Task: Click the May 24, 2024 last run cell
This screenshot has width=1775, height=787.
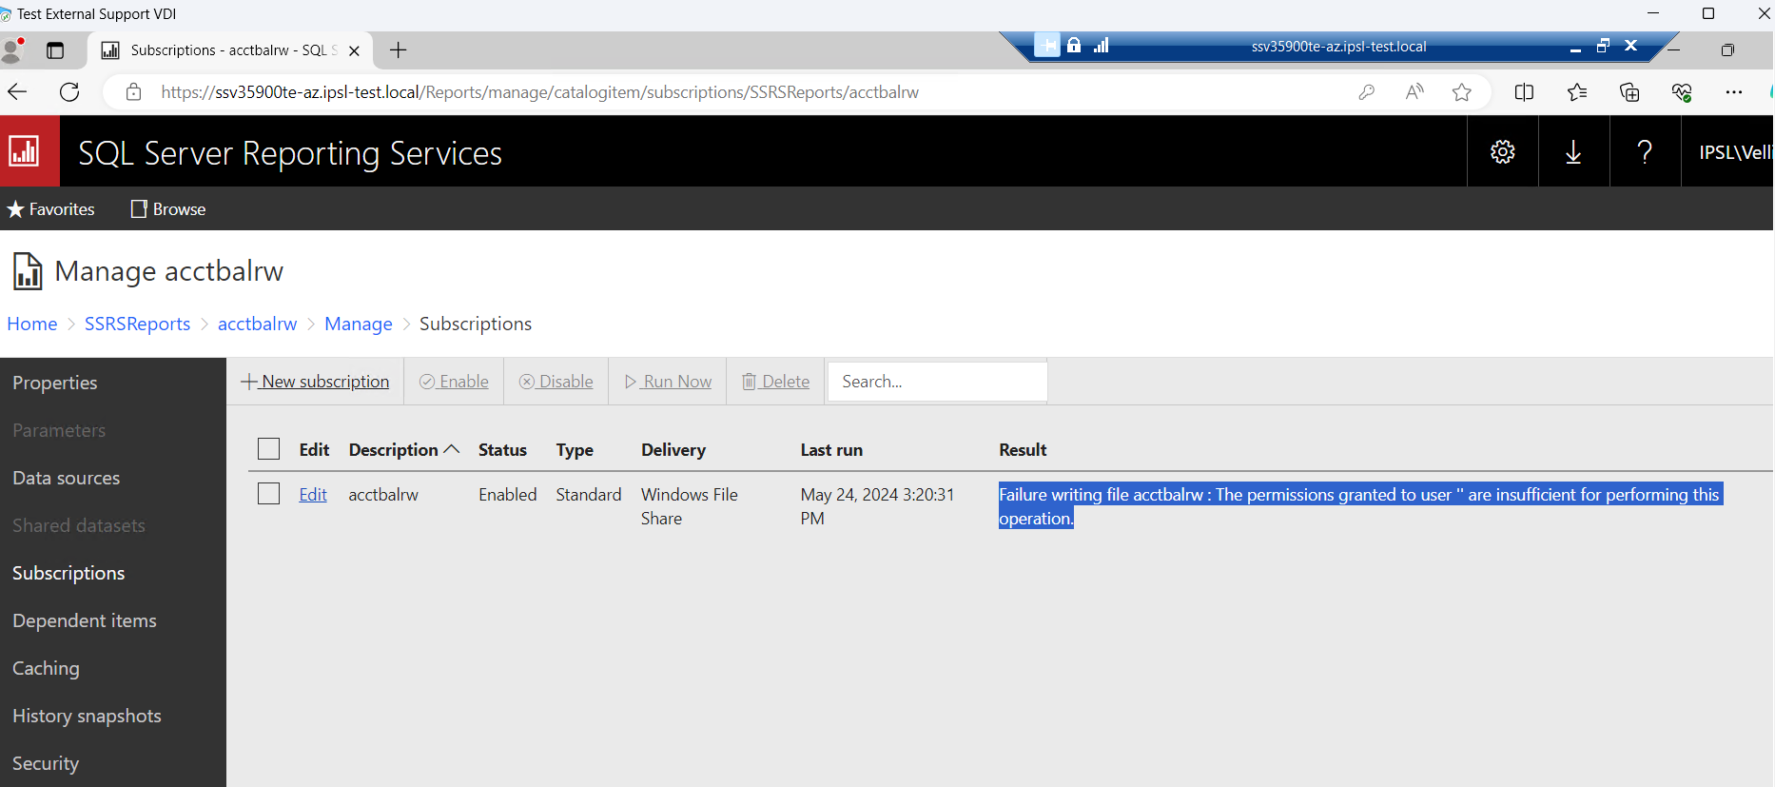Action: point(877,506)
